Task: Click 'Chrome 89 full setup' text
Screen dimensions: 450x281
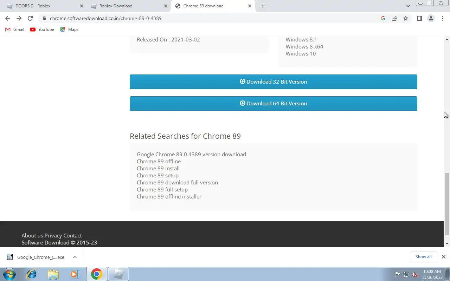Action: click(x=162, y=190)
